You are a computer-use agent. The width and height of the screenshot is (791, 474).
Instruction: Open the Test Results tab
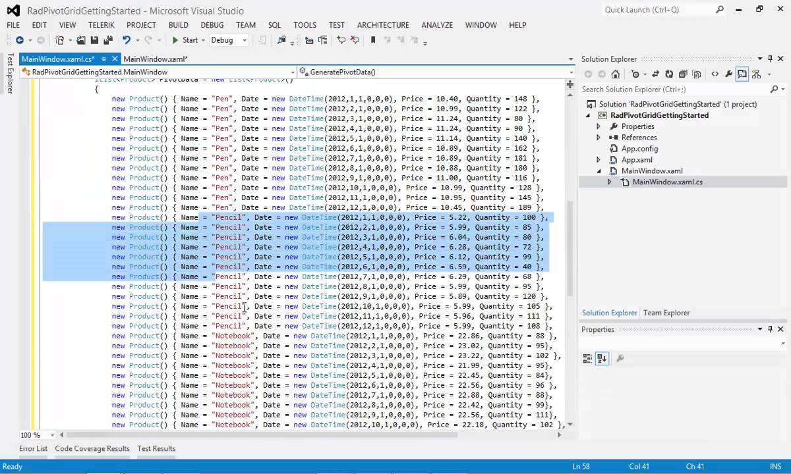click(x=156, y=448)
